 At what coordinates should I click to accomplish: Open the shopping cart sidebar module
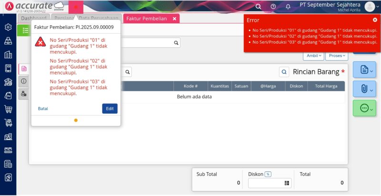click(8, 109)
